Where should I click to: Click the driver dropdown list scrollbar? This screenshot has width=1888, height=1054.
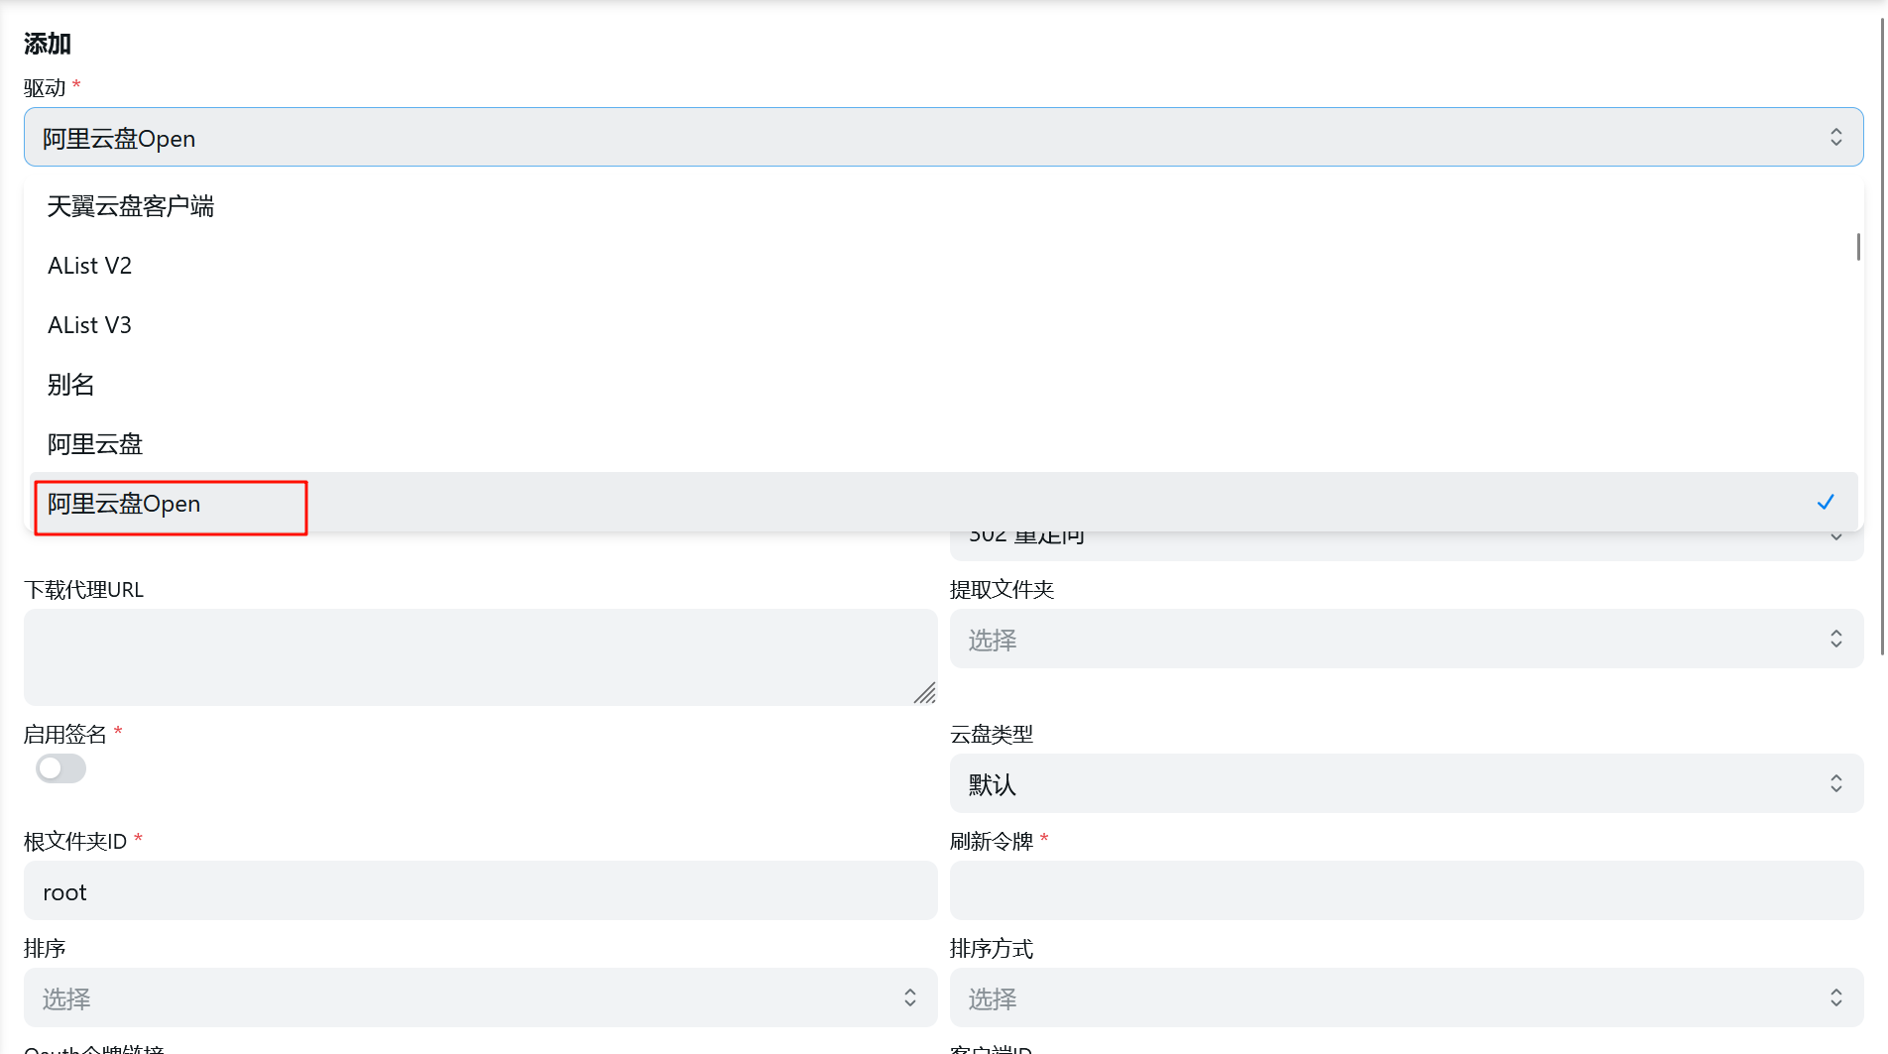[x=1857, y=246]
